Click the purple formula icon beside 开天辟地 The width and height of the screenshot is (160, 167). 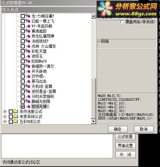coord(29,71)
